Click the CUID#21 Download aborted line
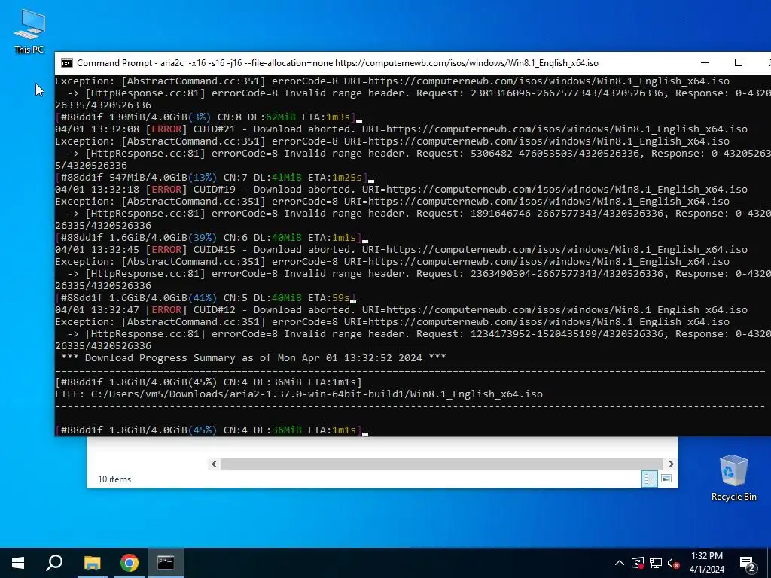 click(x=401, y=129)
